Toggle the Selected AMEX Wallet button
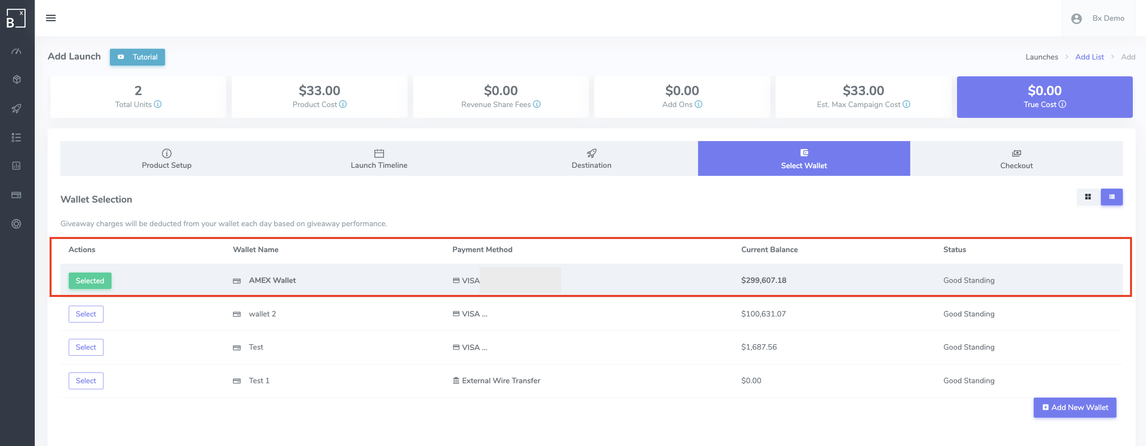Image resolution: width=1146 pixels, height=446 pixels. point(90,281)
